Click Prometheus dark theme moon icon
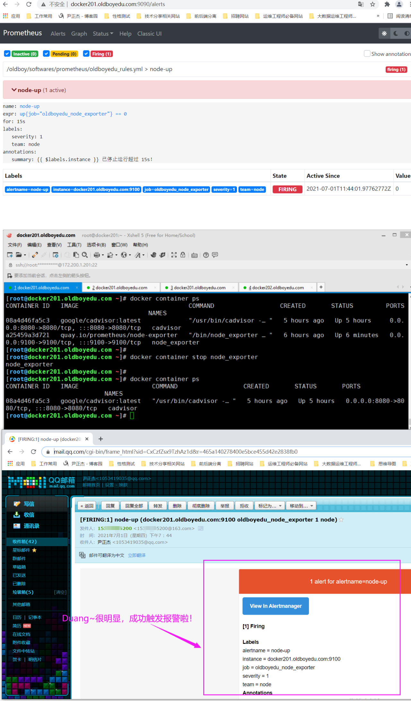411x701 pixels. [x=396, y=33]
